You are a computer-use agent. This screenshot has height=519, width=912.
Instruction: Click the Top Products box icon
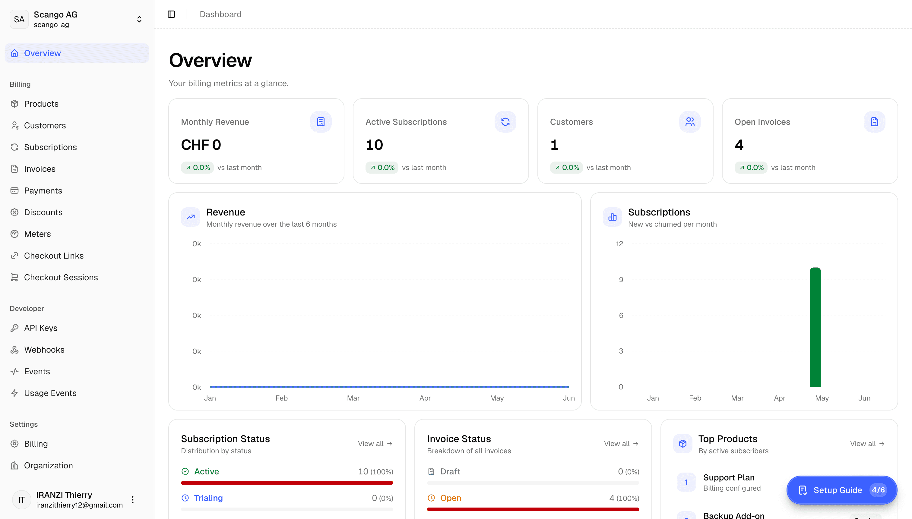click(683, 444)
